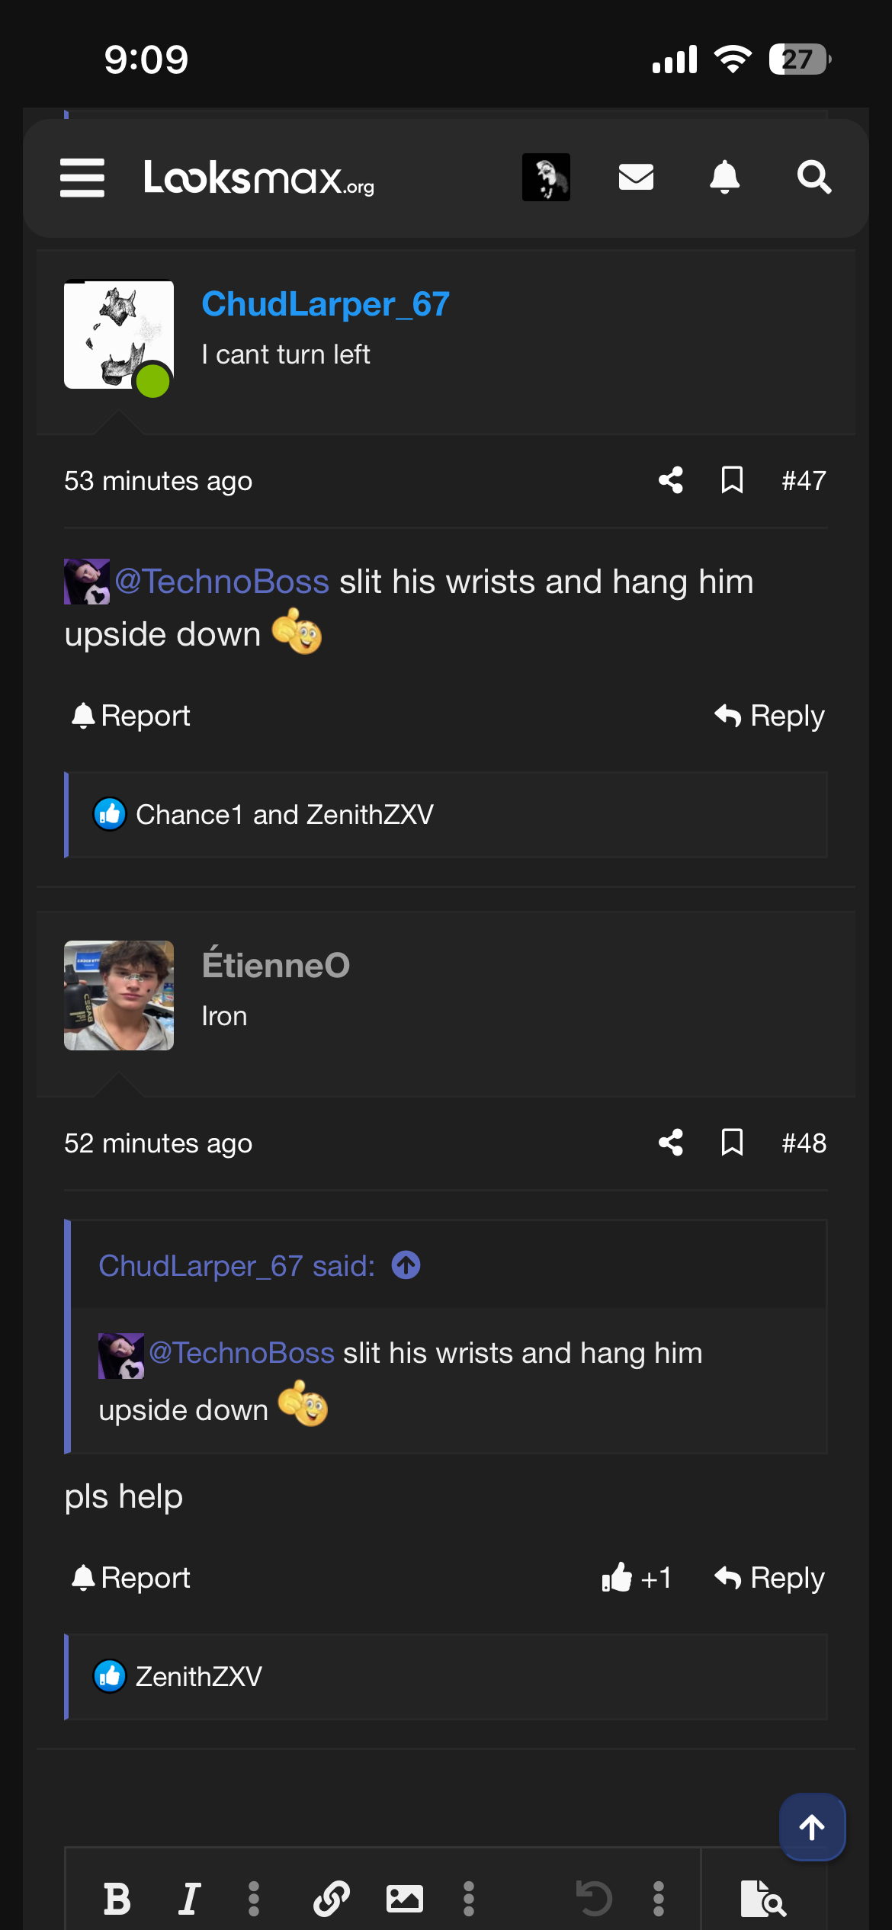Toggle bold formatting in editor
The width and height of the screenshot is (892, 1930).
(117, 1898)
